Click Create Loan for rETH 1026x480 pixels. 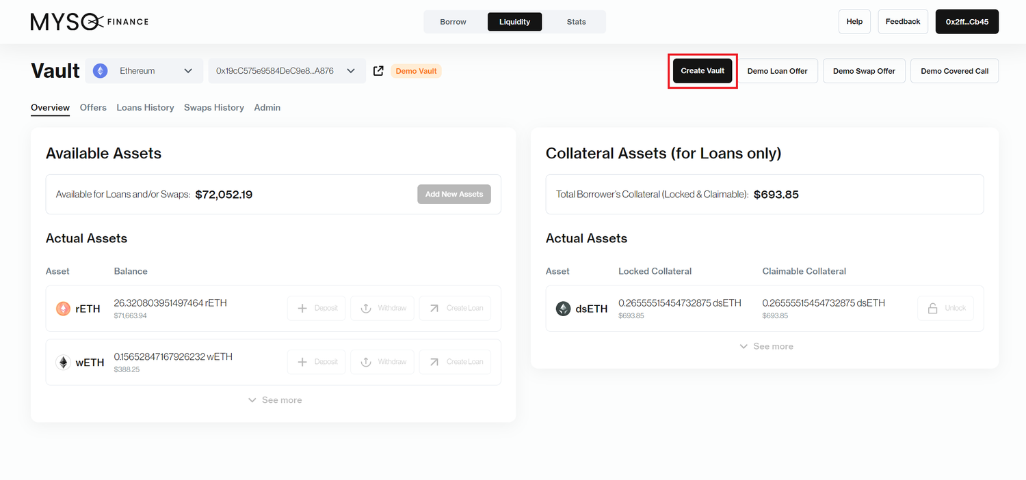(x=455, y=308)
